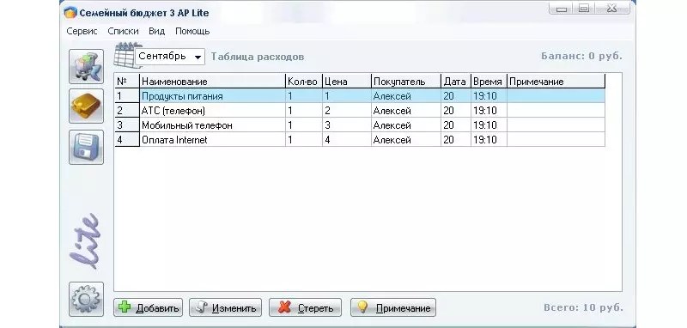Click the № column header
The height and width of the screenshot is (328, 687).
[127, 82]
